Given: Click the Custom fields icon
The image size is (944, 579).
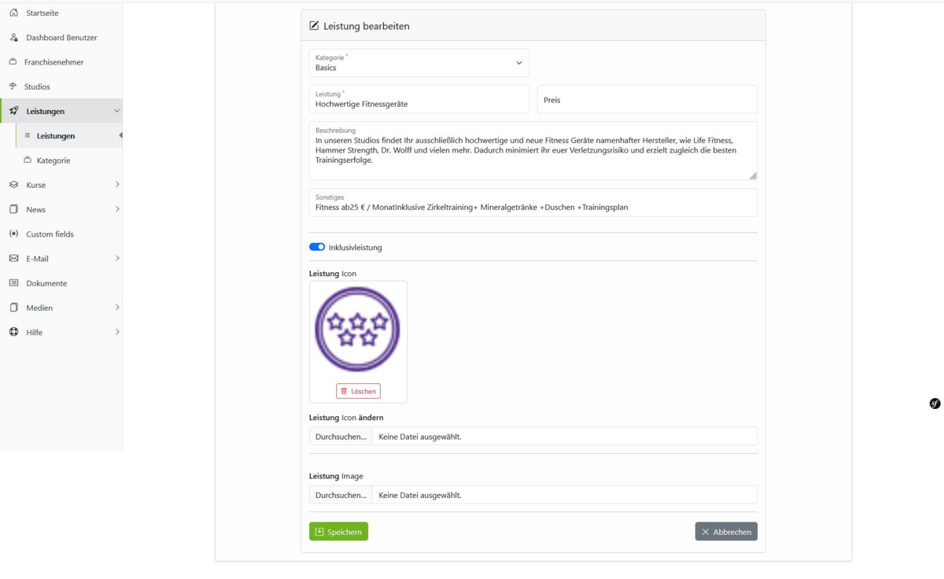Looking at the screenshot, I should point(13,234).
